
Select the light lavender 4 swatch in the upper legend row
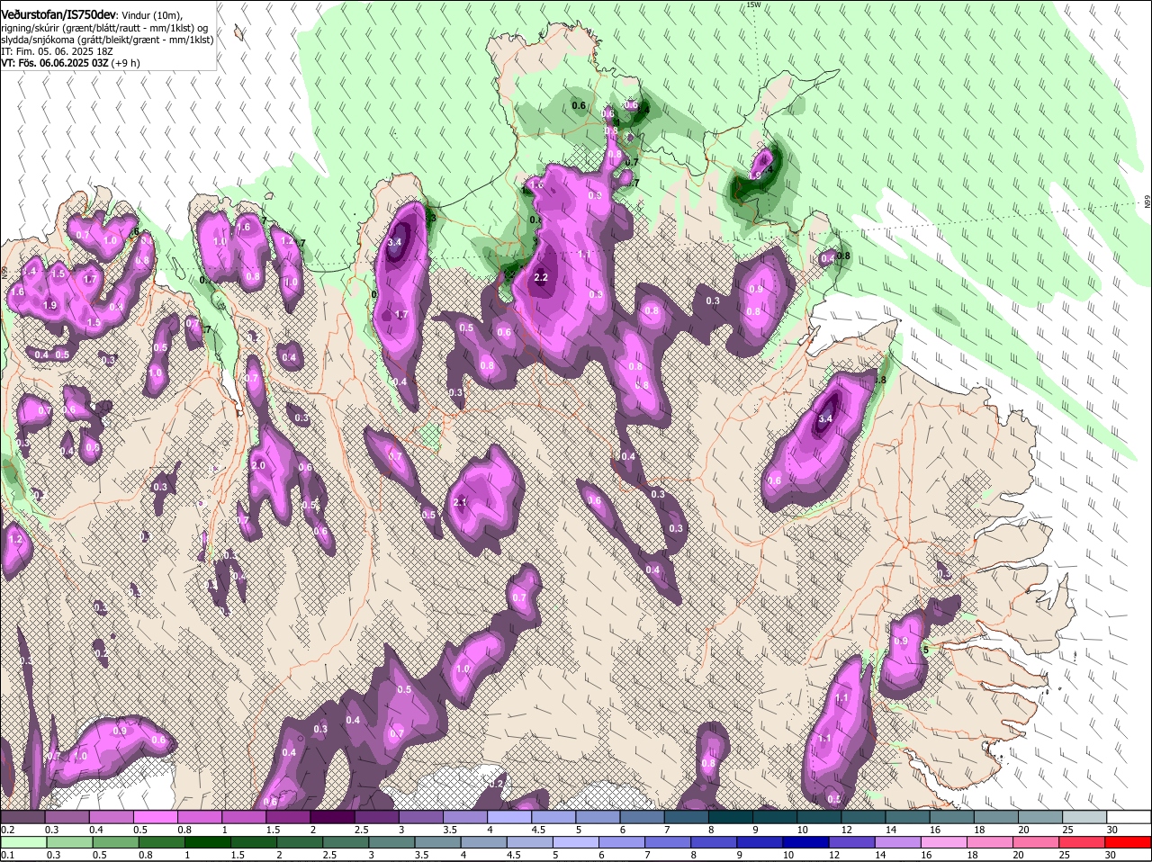509,817
